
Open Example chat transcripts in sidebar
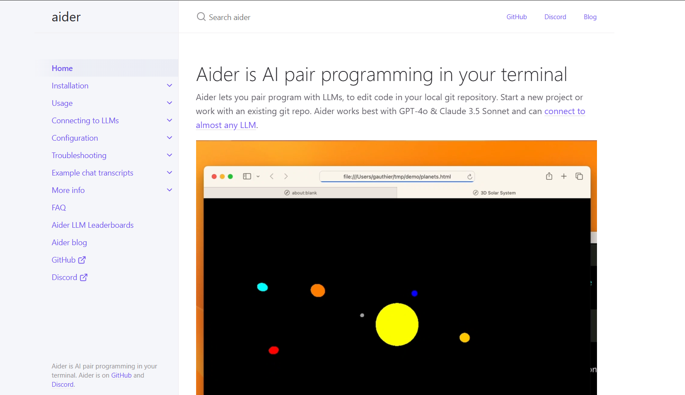pos(92,173)
